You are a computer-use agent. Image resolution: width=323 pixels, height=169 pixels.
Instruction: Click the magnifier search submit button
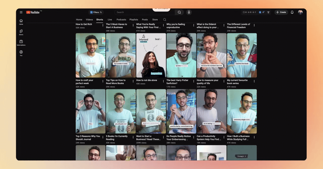click(x=179, y=12)
